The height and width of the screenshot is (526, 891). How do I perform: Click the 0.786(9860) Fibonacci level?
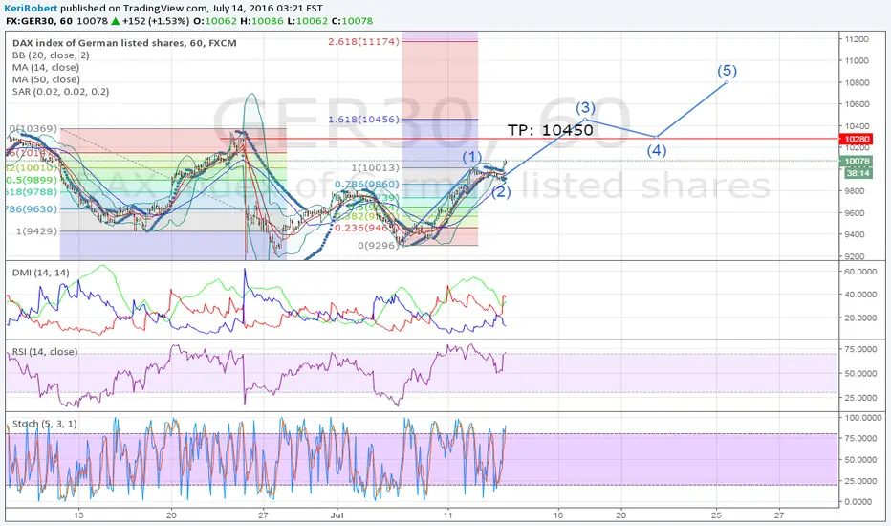point(366,185)
